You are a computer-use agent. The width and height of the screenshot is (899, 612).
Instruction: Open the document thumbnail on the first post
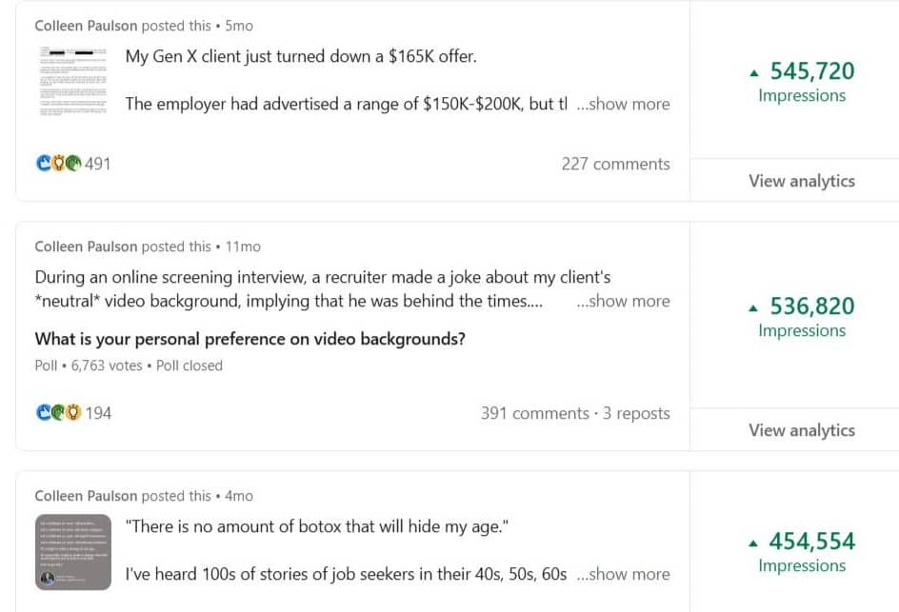point(74,80)
